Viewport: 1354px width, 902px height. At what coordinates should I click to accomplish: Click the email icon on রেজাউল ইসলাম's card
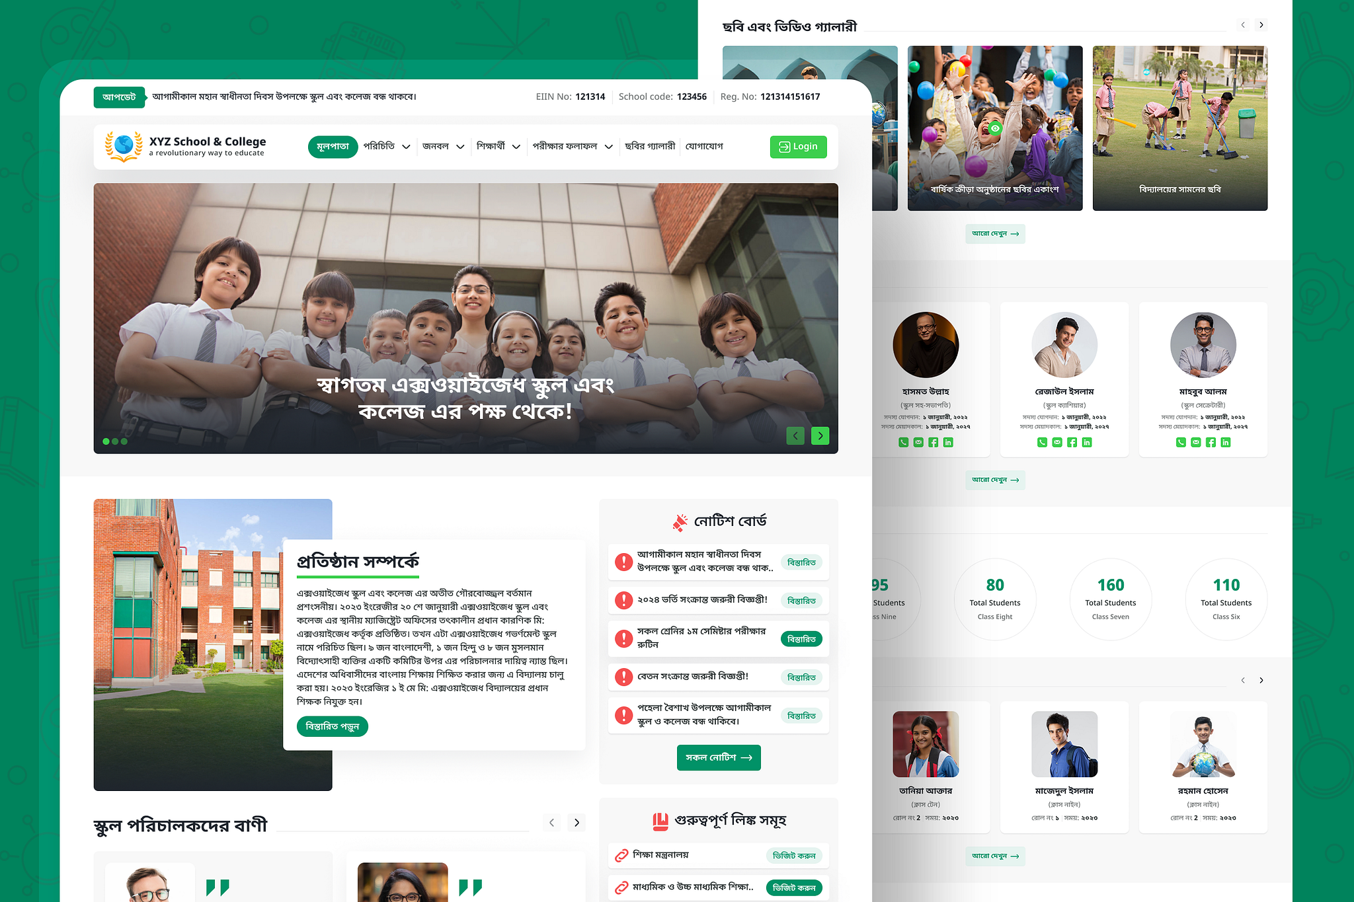coord(1057,442)
